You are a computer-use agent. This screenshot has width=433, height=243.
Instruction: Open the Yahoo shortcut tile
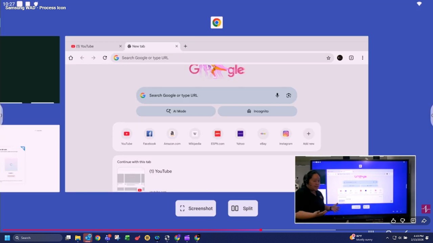[240, 137]
